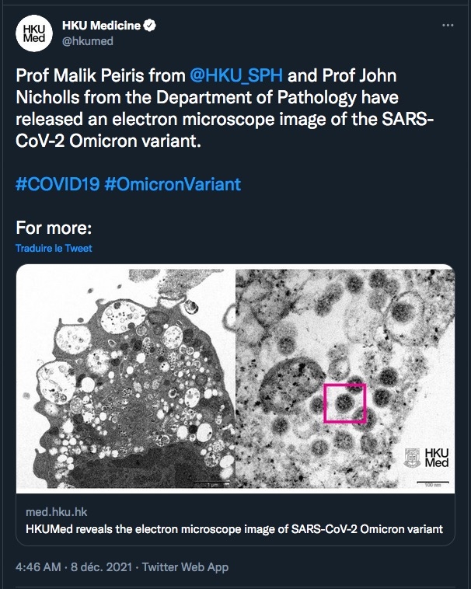
Task: Click the Twitter Web App source label
Action: [185, 567]
